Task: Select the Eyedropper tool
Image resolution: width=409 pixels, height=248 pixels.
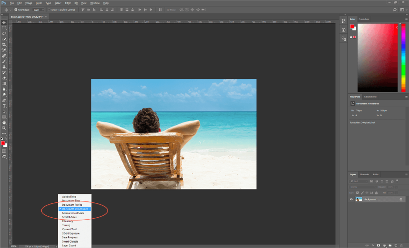Action: [4, 50]
